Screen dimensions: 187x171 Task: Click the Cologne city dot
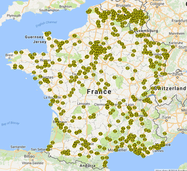[x=157, y=7]
